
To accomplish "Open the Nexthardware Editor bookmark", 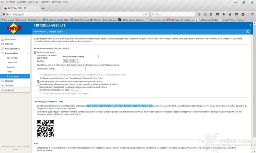I will click(x=206, y=20).
